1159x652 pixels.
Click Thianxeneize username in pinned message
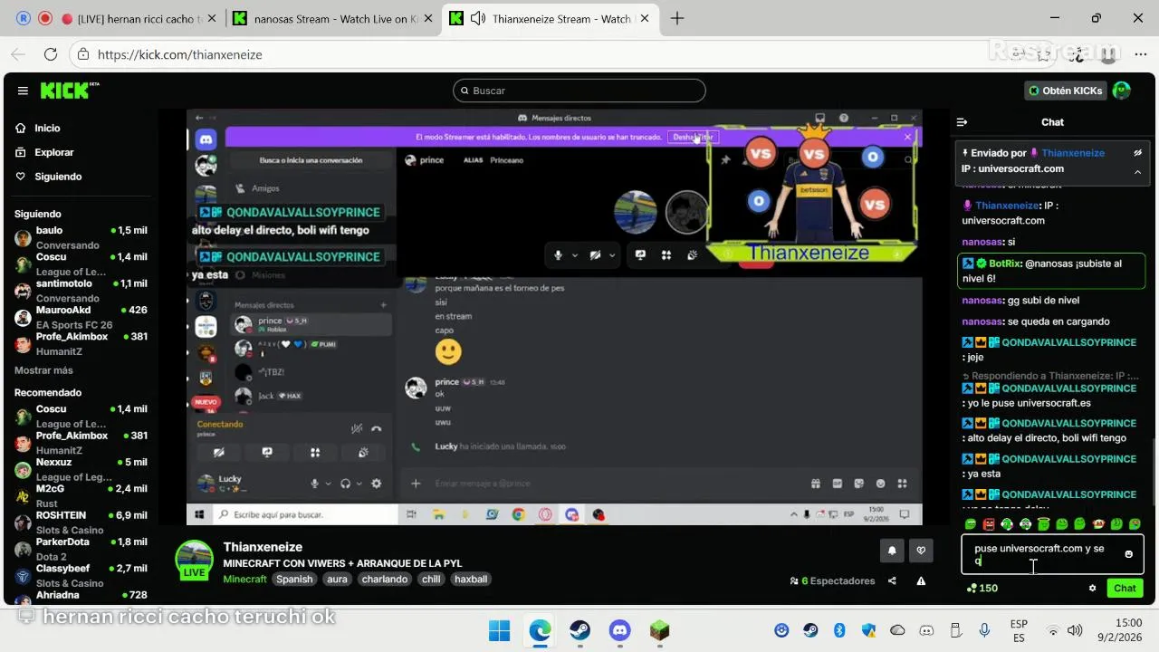[x=1073, y=153]
